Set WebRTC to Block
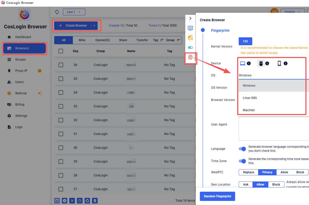The image size is (309, 205). point(300,172)
